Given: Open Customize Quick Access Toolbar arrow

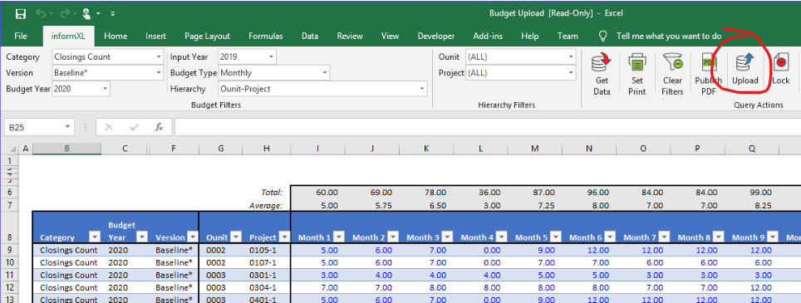Looking at the screenshot, I should (x=113, y=14).
